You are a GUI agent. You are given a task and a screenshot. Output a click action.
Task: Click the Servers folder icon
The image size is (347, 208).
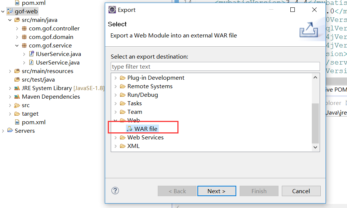(10, 130)
